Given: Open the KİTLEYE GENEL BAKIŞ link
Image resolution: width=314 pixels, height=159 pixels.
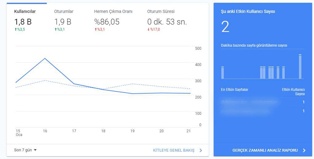Looking at the screenshot, I should point(174,150).
